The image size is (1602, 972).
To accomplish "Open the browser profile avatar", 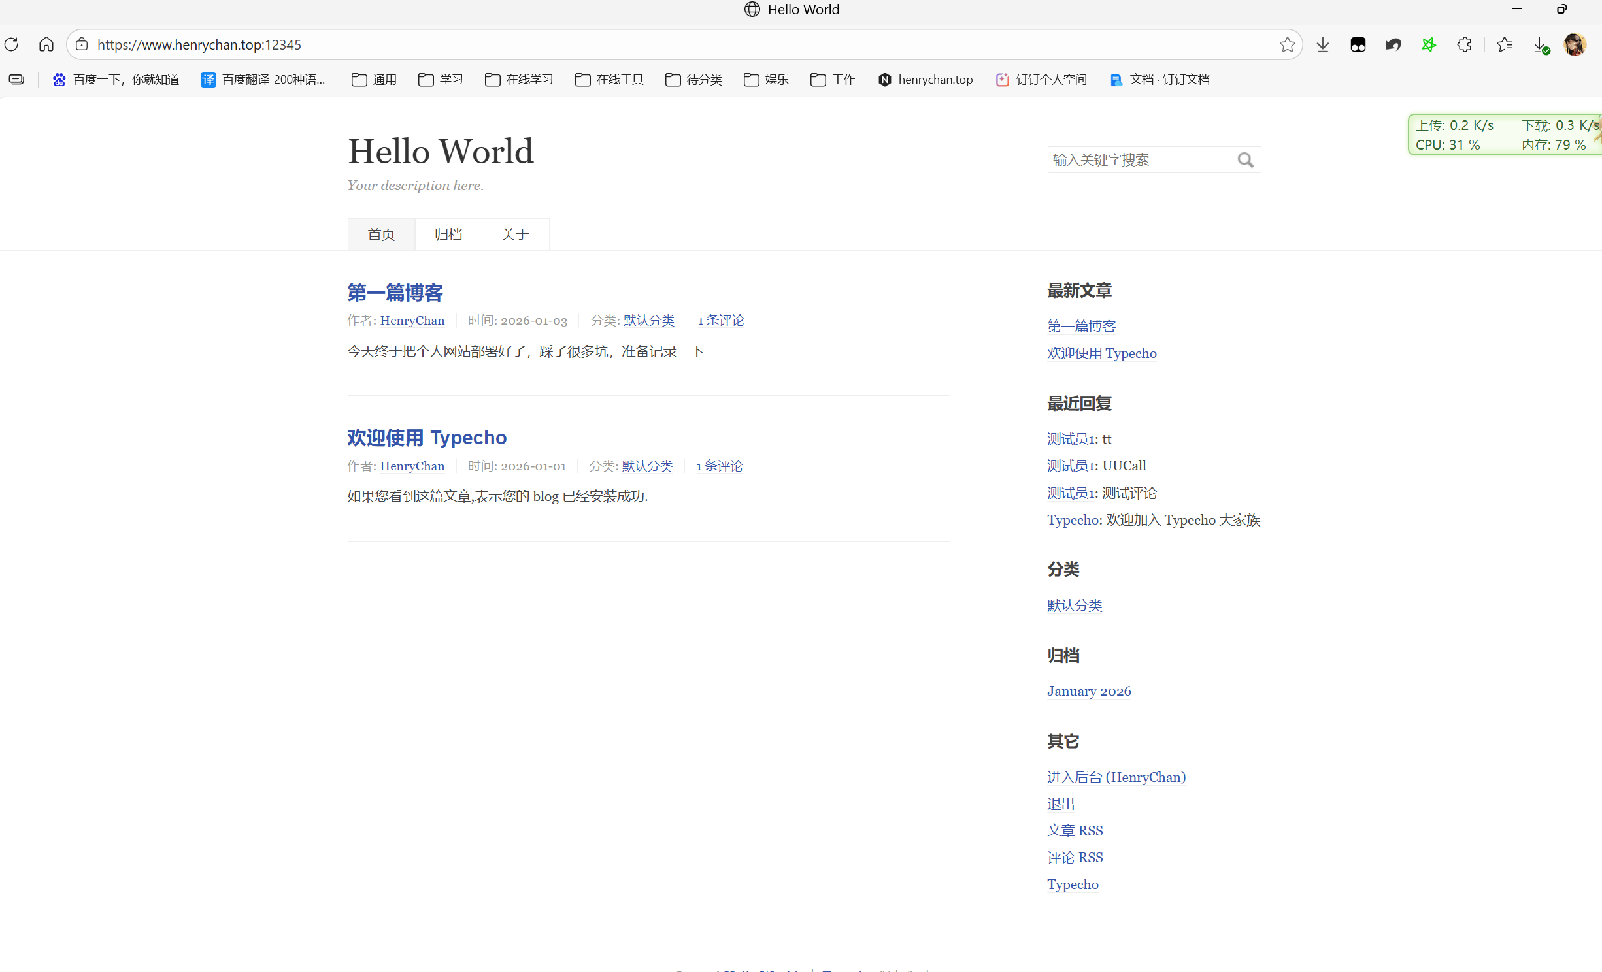I will (1574, 44).
